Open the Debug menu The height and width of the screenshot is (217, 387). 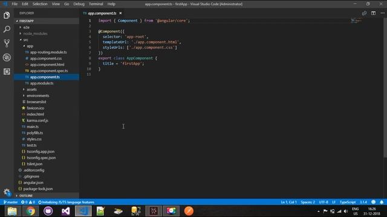point(79,4)
